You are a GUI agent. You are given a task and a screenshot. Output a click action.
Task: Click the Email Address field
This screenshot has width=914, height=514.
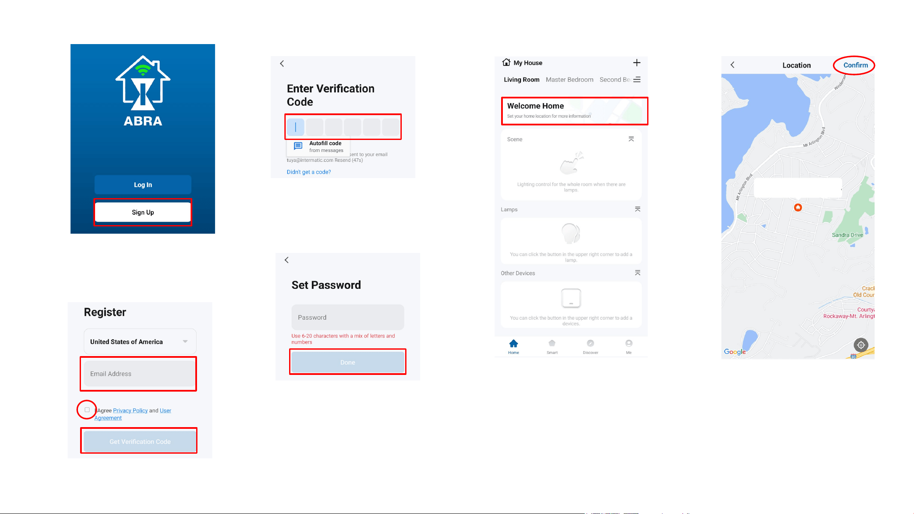click(x=139, y=374)
